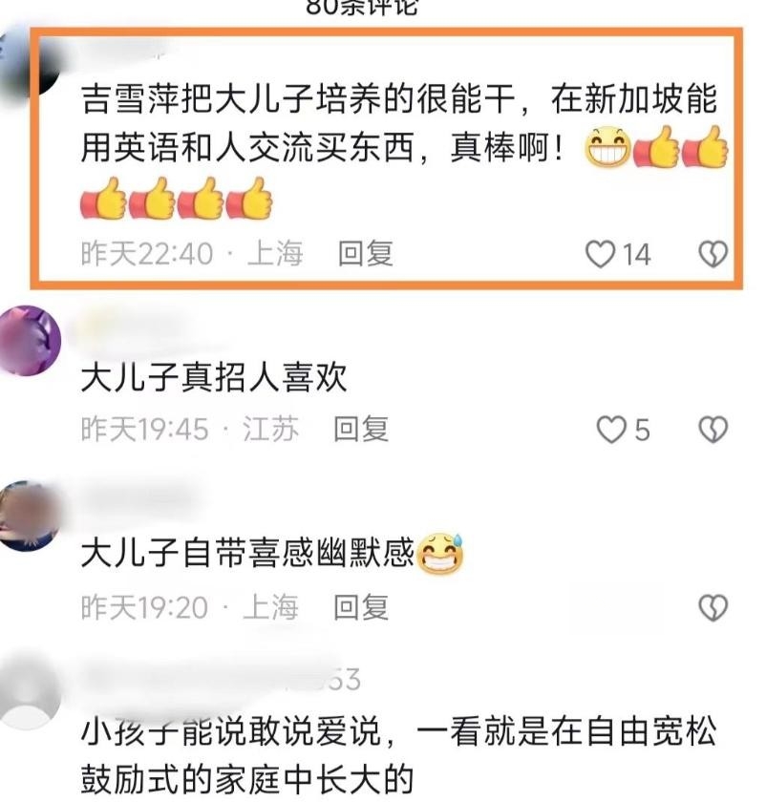Tap the '大儿子真招人喜欢' comment text

click(x=214, y=377)
